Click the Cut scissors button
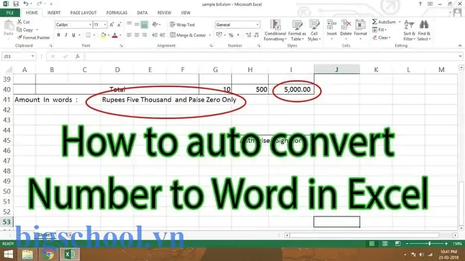The height and width of the screenshot is (261, 465). (23, 22)
